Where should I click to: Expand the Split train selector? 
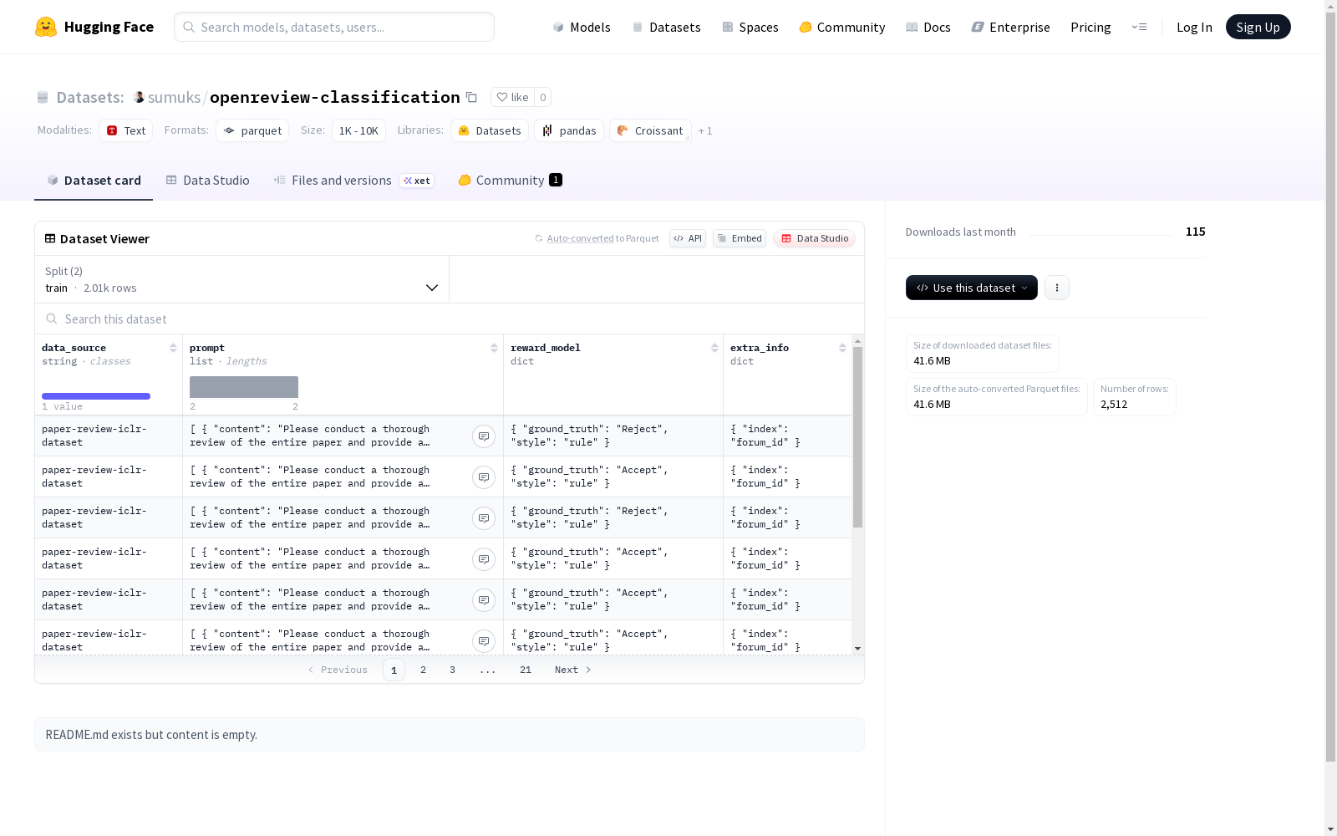(x=241, y=279)
